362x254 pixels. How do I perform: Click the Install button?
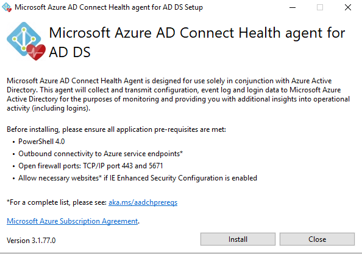pos(238,239)
